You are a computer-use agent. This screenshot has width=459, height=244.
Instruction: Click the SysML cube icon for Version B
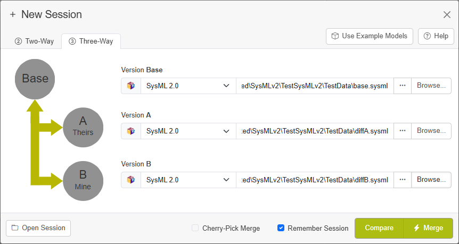click(131, 180)
